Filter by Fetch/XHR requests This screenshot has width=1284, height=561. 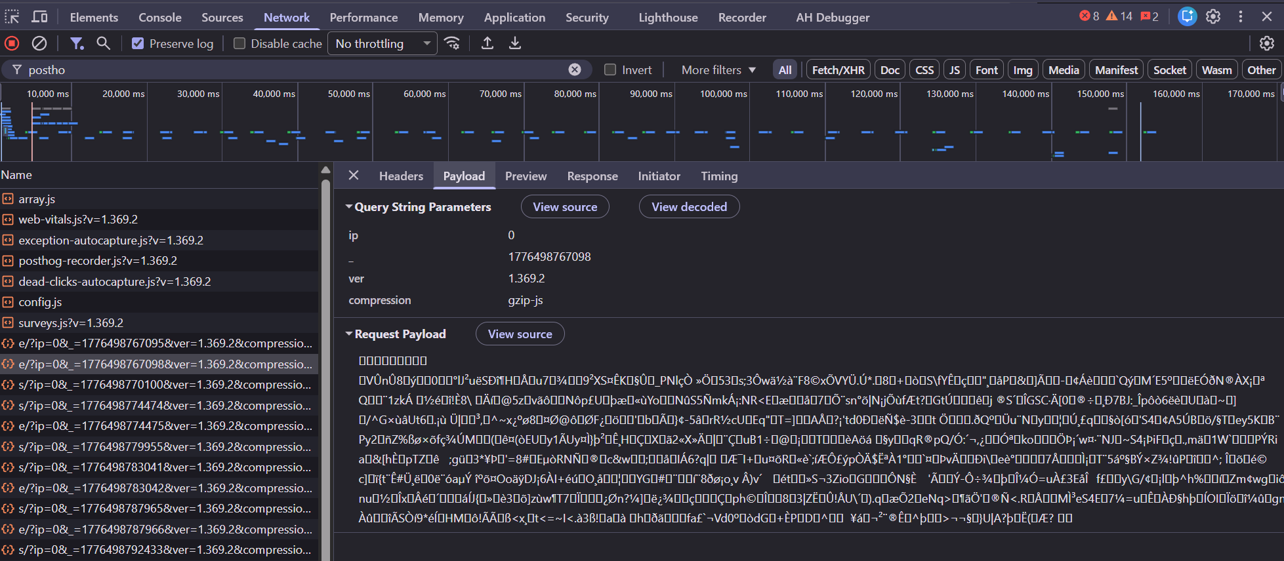[x=839, y=69]
